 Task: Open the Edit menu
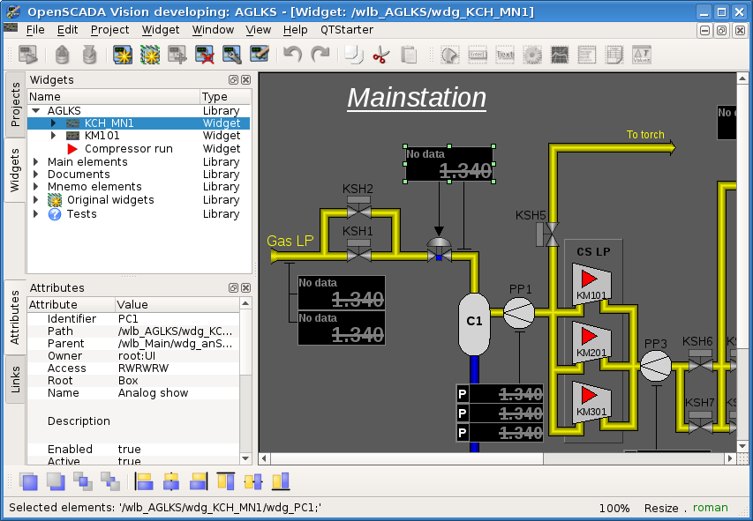(67, 30)
